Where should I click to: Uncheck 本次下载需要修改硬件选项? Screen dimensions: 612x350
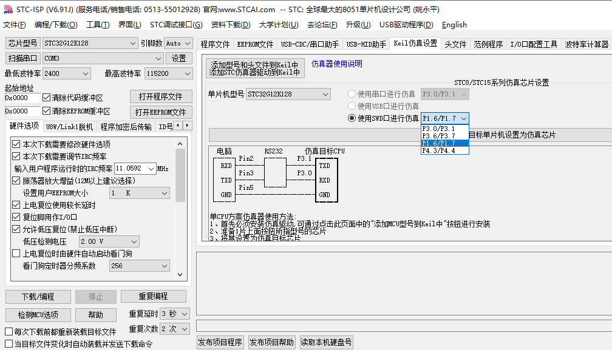(x=16, y=144)
